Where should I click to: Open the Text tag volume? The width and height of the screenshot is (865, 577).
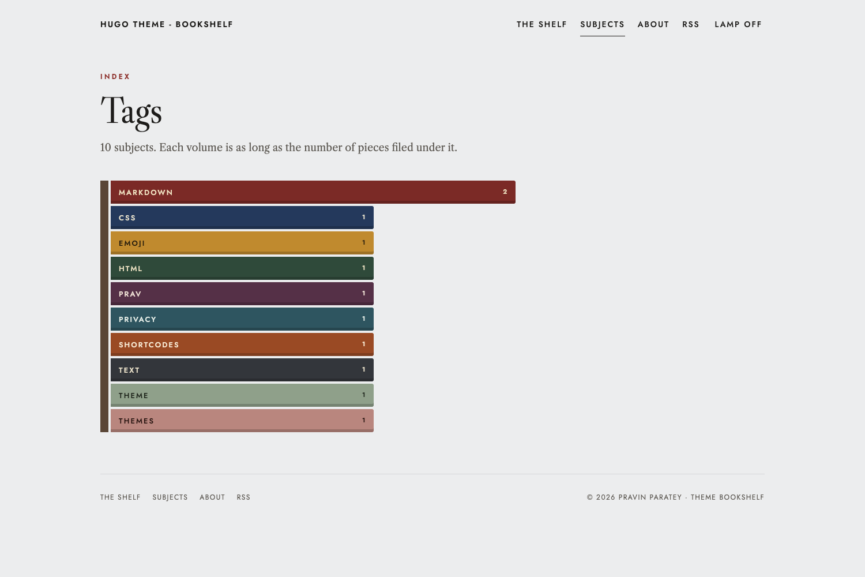click(242, 370)
